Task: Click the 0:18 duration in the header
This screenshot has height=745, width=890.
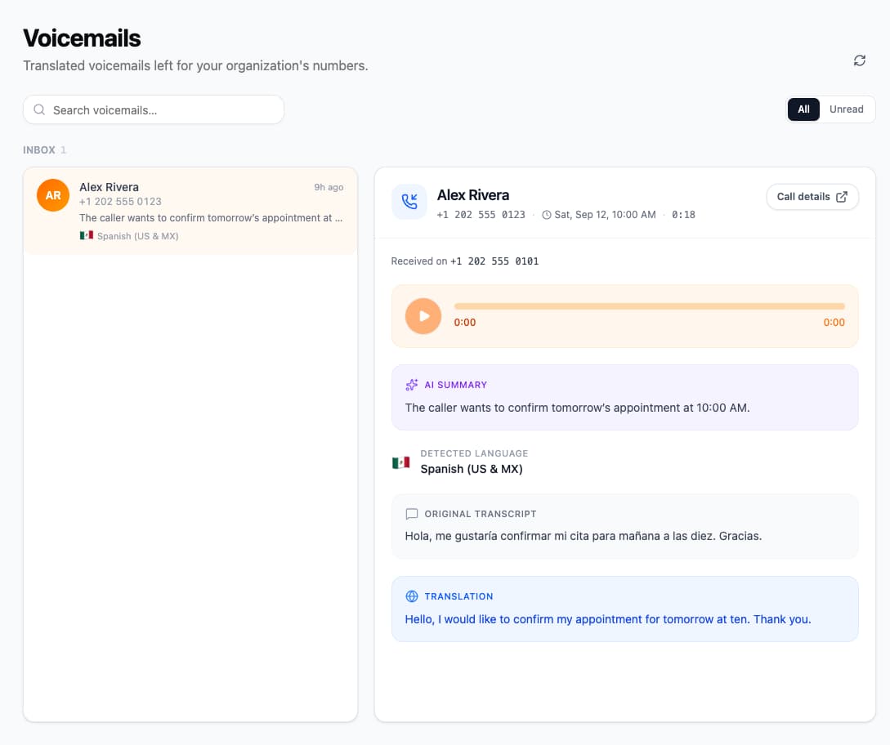Action: (683, 215)
